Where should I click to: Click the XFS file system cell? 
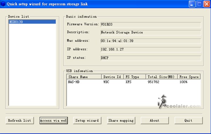point(128,82)
